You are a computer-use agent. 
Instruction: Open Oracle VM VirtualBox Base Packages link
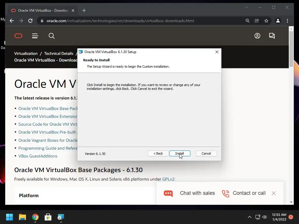pos(48,108)
